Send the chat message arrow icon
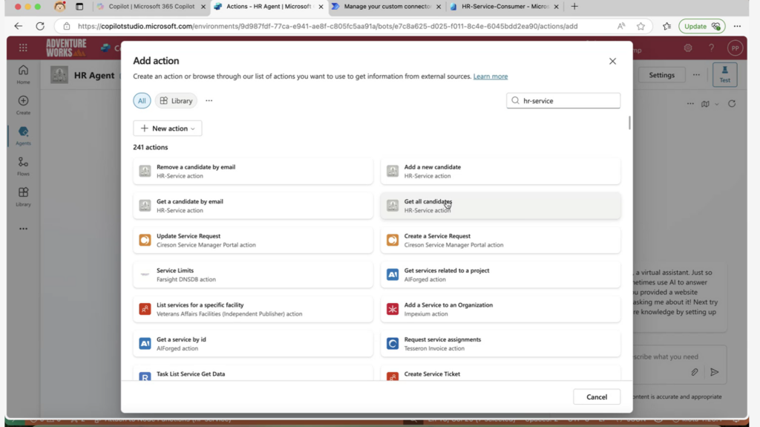The width and height of the screenshot is (760, 427). [715, 372]
